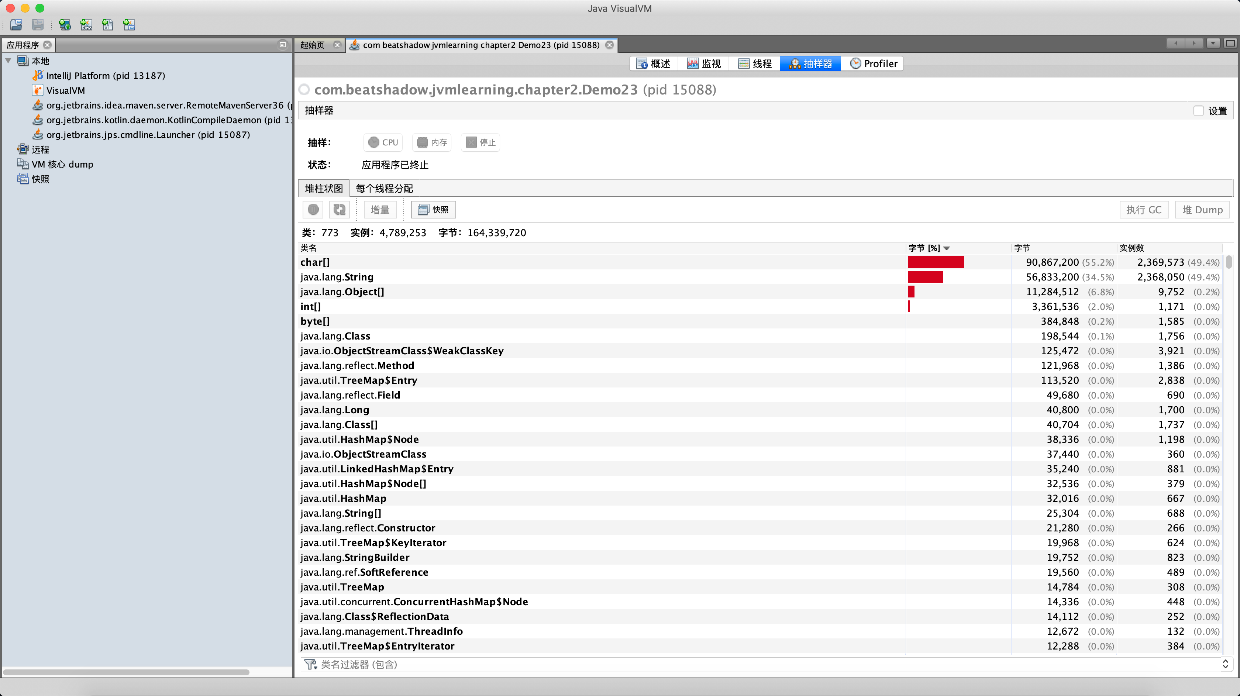Click the Load Snapshot toolbar icon
This screenshot has width=1240, height=696.
16,25
